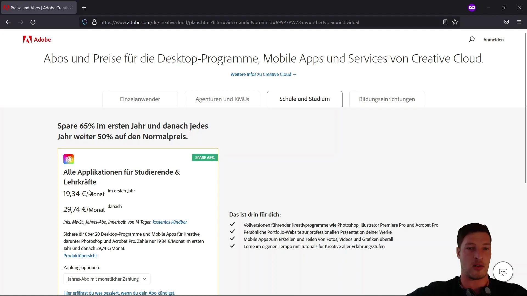Viewport: 527px width, 296px height.
Task: Click the SPARE 65% badge
Action: pos(205,158)
